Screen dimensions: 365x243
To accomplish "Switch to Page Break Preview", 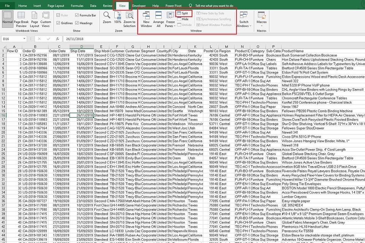I will pos(21,18).
